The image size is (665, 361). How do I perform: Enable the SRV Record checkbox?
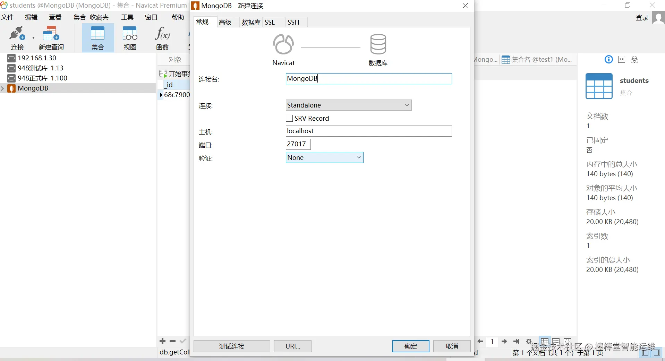coord(289,118)
